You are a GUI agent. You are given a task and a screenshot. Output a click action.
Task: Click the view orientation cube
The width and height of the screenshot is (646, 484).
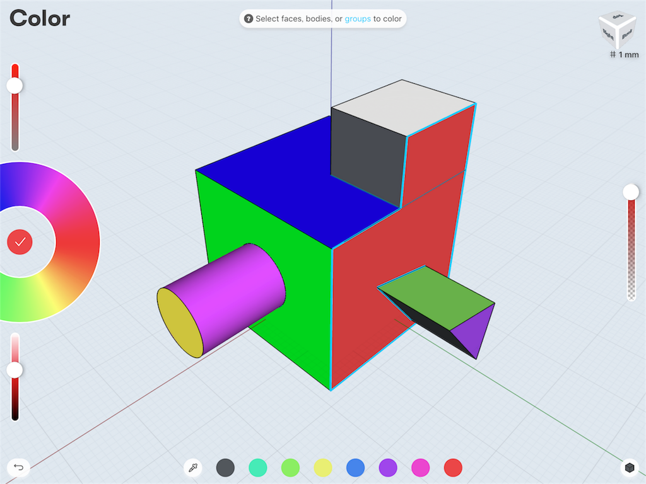(617, 31)
